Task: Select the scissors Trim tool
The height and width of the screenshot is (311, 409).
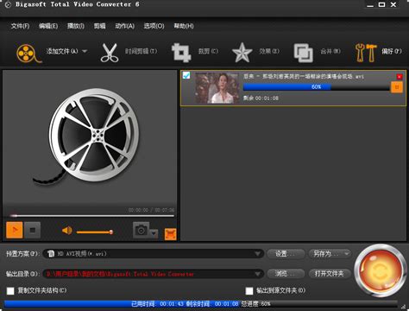Action: pyautogui.click(x=110, y=53)
